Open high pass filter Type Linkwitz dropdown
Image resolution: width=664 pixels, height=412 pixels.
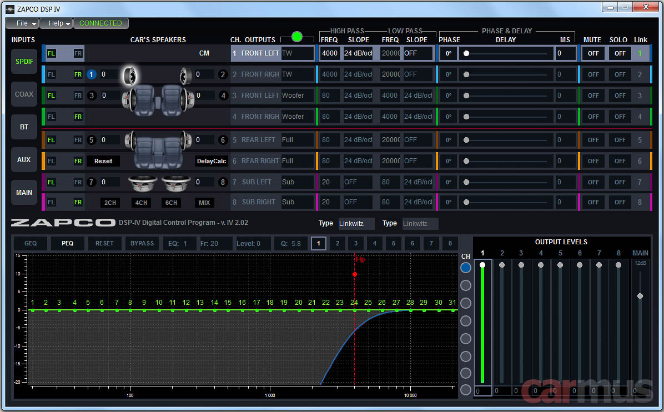[356, 224]
